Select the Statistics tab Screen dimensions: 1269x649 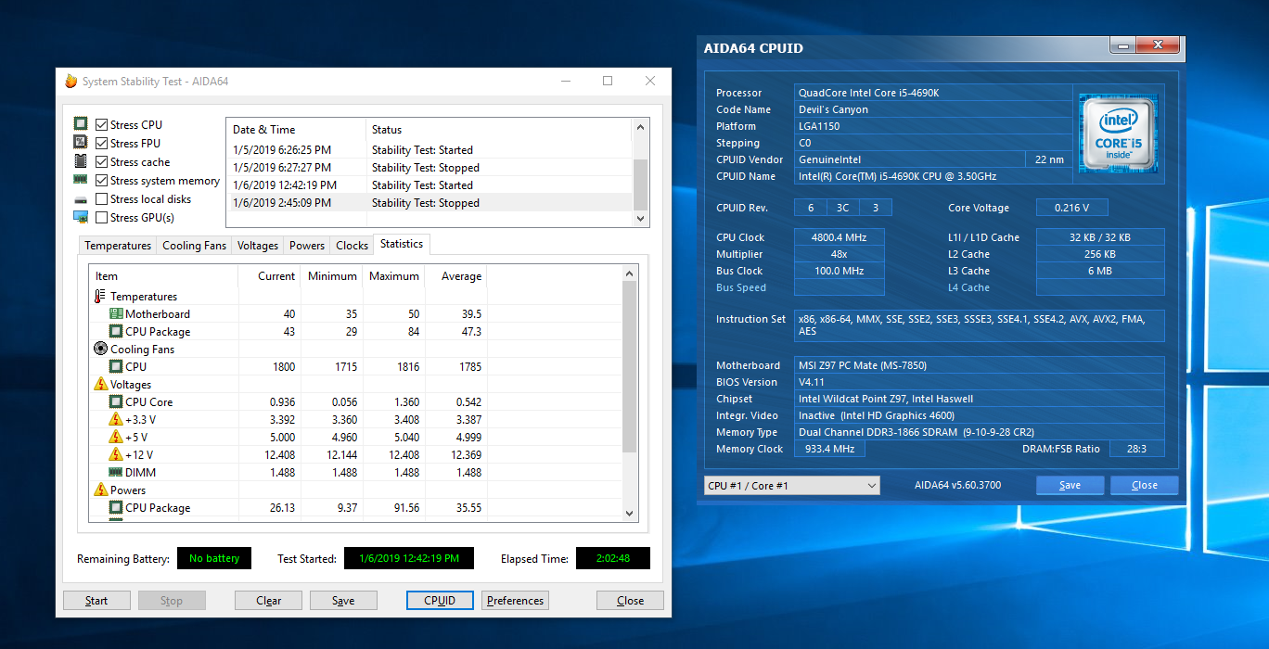pyautogui.click(x=402, y=244)
